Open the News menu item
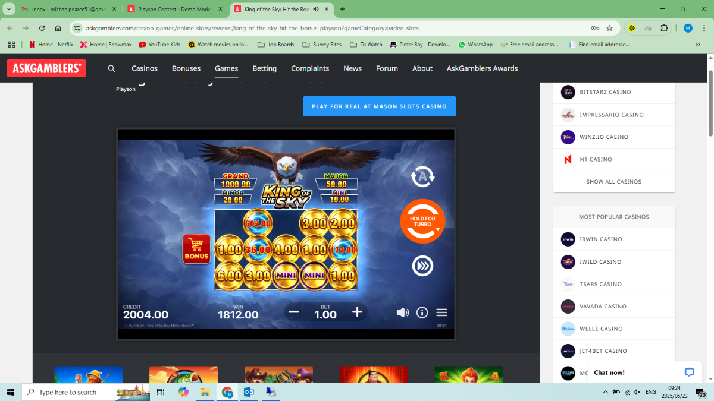Image resolution: width=714 pixels, height=401 pixels. [x=353, y=68]
